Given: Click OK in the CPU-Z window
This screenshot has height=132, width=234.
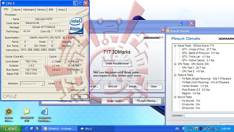Looking at the screenshot, I should coord(80,97).
